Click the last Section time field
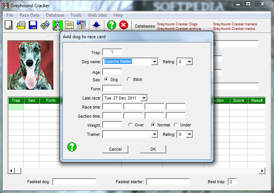The width and height of the screenshot is (274, 193). pos(176,116)
